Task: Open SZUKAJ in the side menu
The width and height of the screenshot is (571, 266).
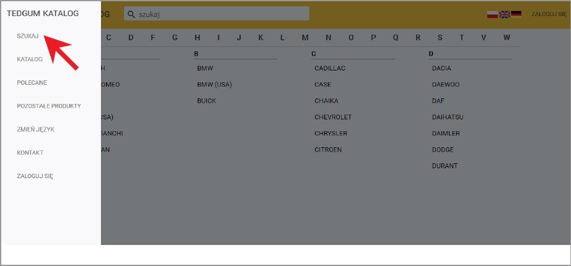Action: click(28, 36)
